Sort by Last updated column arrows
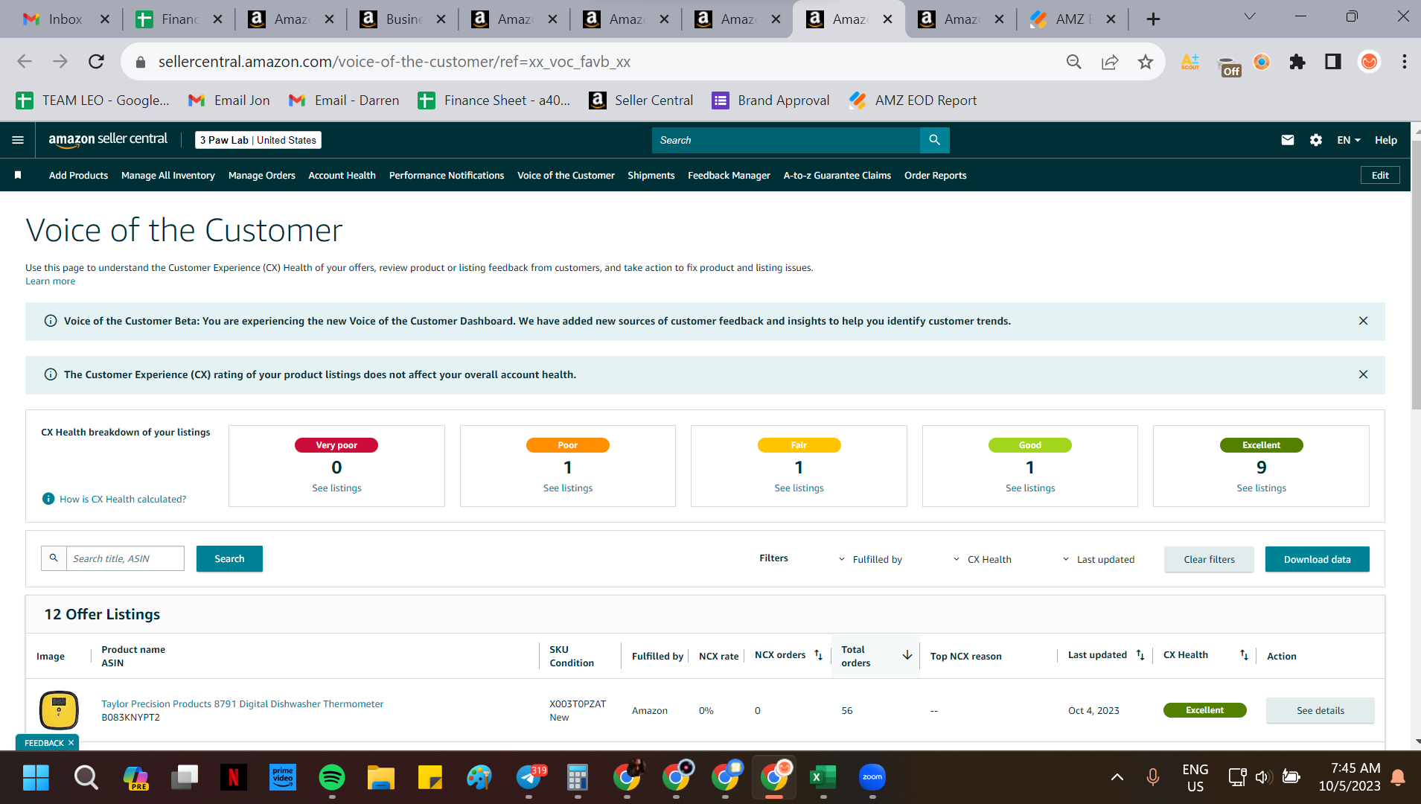 tap(1140, 655)
